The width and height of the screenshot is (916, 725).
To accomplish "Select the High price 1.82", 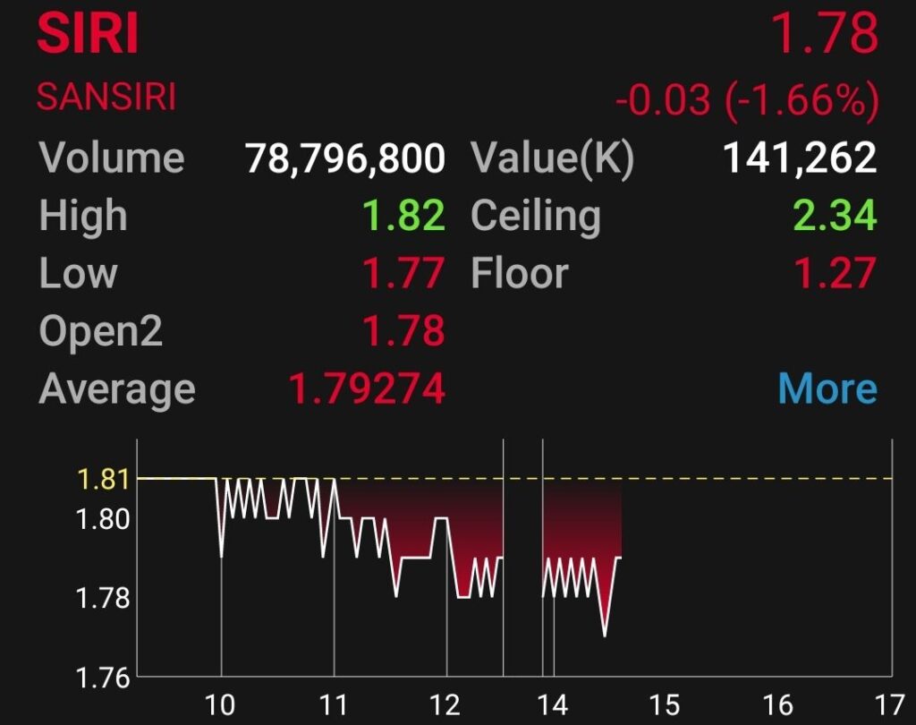I will click(x=403, y=215).
